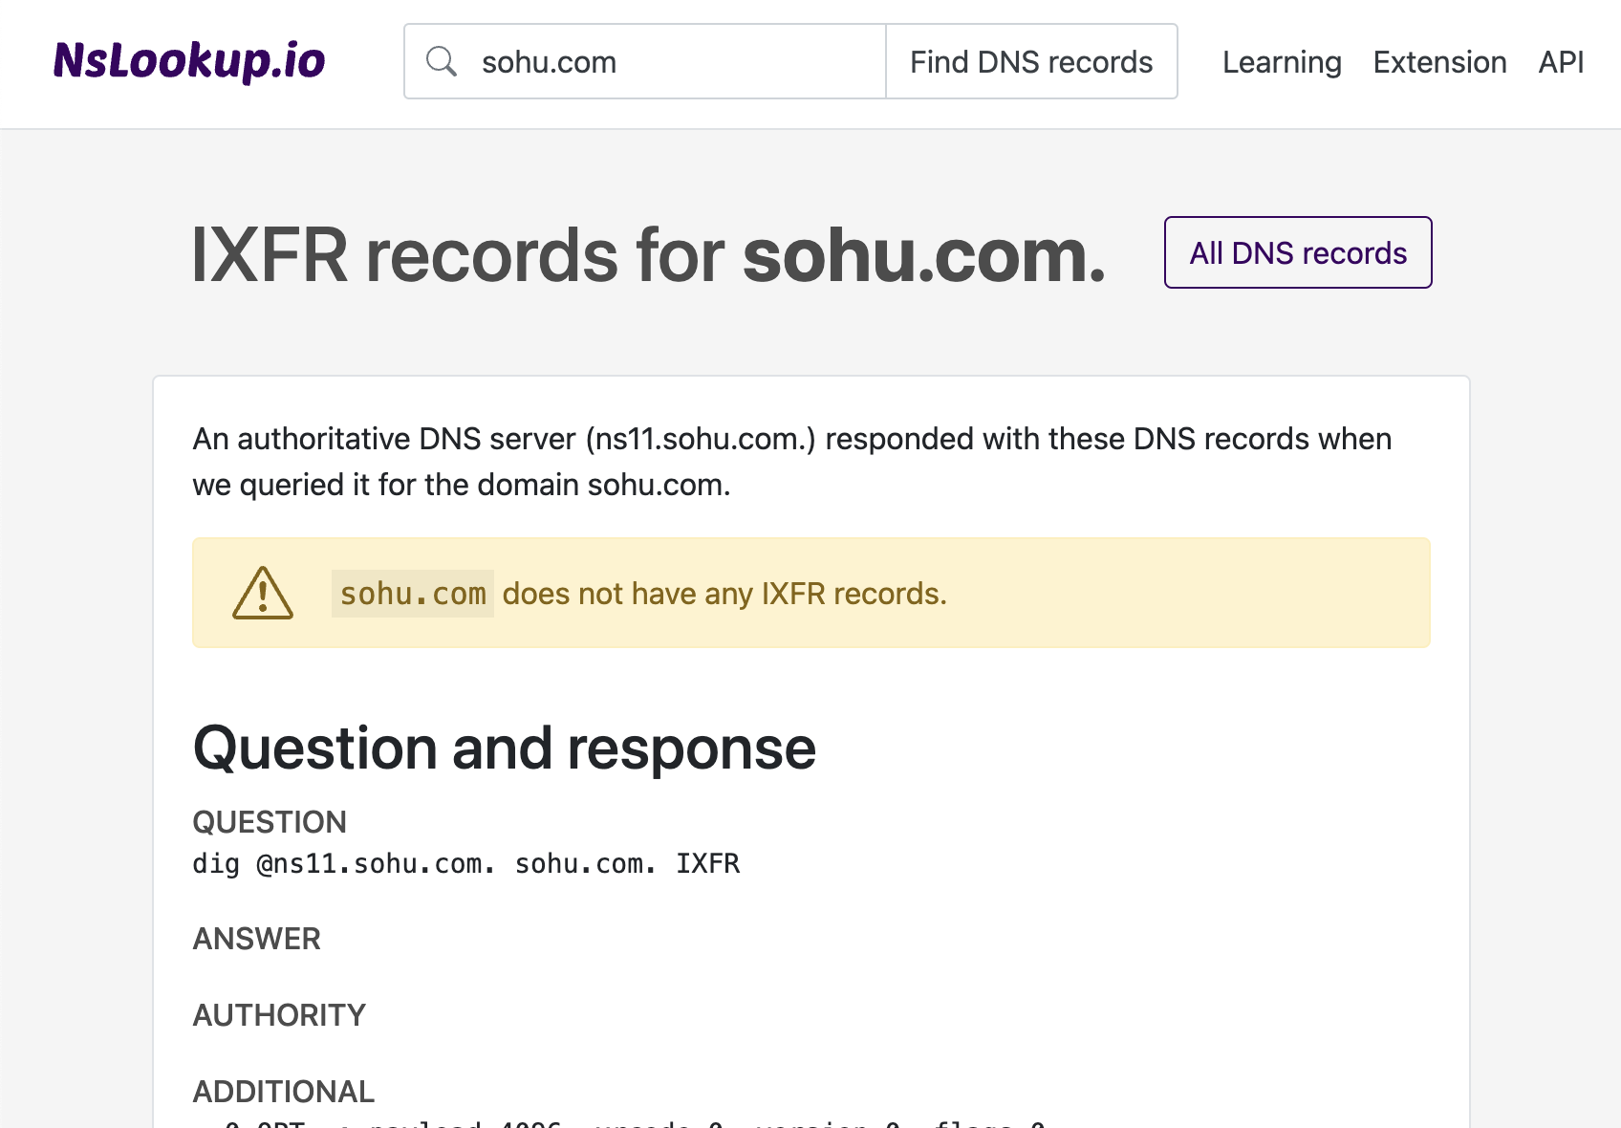Click the ADDITIONAL section label
This screenshot has width=1621, height=1128.
(283, 1091)
